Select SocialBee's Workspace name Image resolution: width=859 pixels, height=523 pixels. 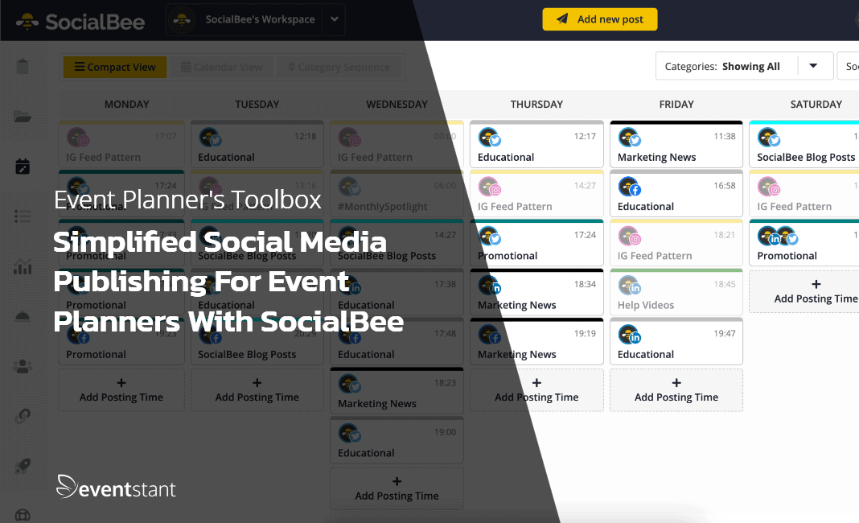pos(260,19)
